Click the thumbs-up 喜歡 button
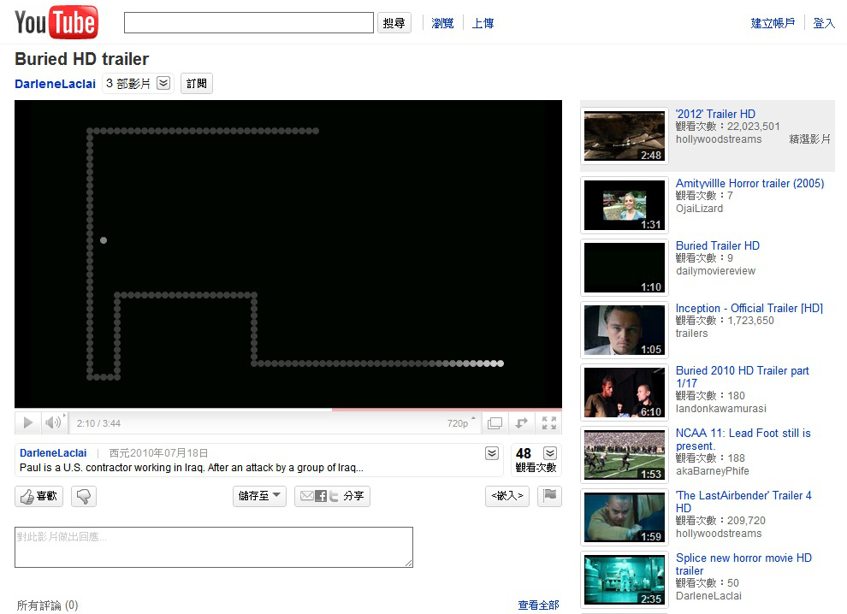847x614 pixels. pos(38,496)
